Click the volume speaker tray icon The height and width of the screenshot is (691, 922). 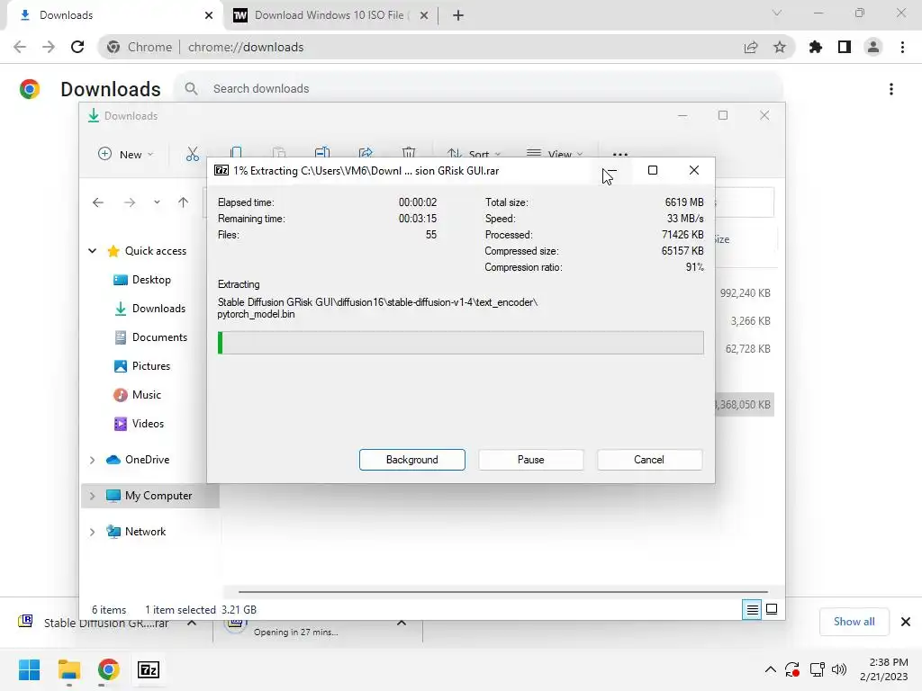click(839, 669)
